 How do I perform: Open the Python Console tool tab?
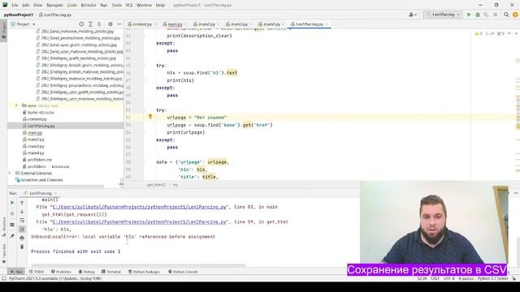coord(183,272)
